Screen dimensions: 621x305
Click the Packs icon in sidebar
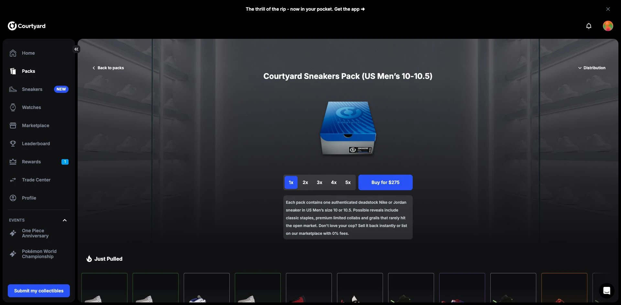[13, 71]
